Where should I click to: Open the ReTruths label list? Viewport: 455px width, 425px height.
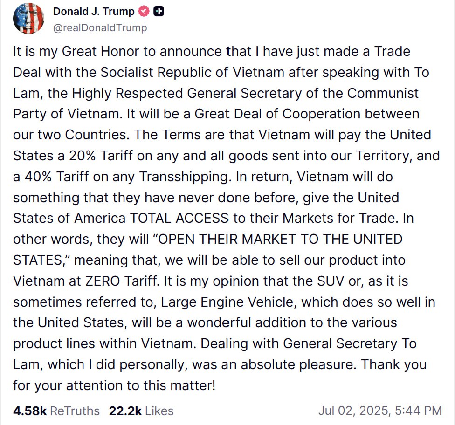tap(75, 411)
